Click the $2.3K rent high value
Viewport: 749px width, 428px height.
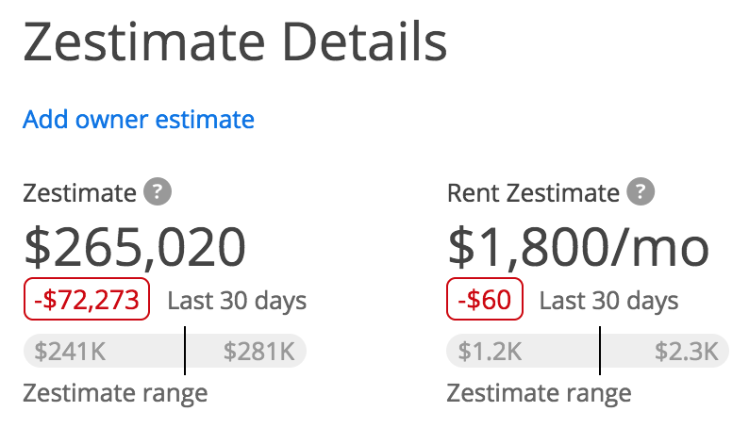(687, 352)
